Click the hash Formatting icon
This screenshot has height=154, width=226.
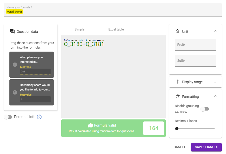177,96
